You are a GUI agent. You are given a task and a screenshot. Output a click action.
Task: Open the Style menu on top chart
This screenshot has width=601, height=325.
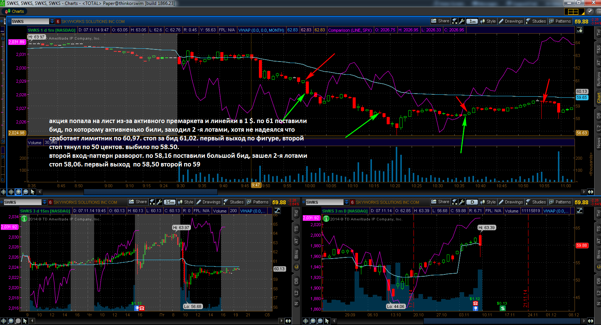pos(488,21)
